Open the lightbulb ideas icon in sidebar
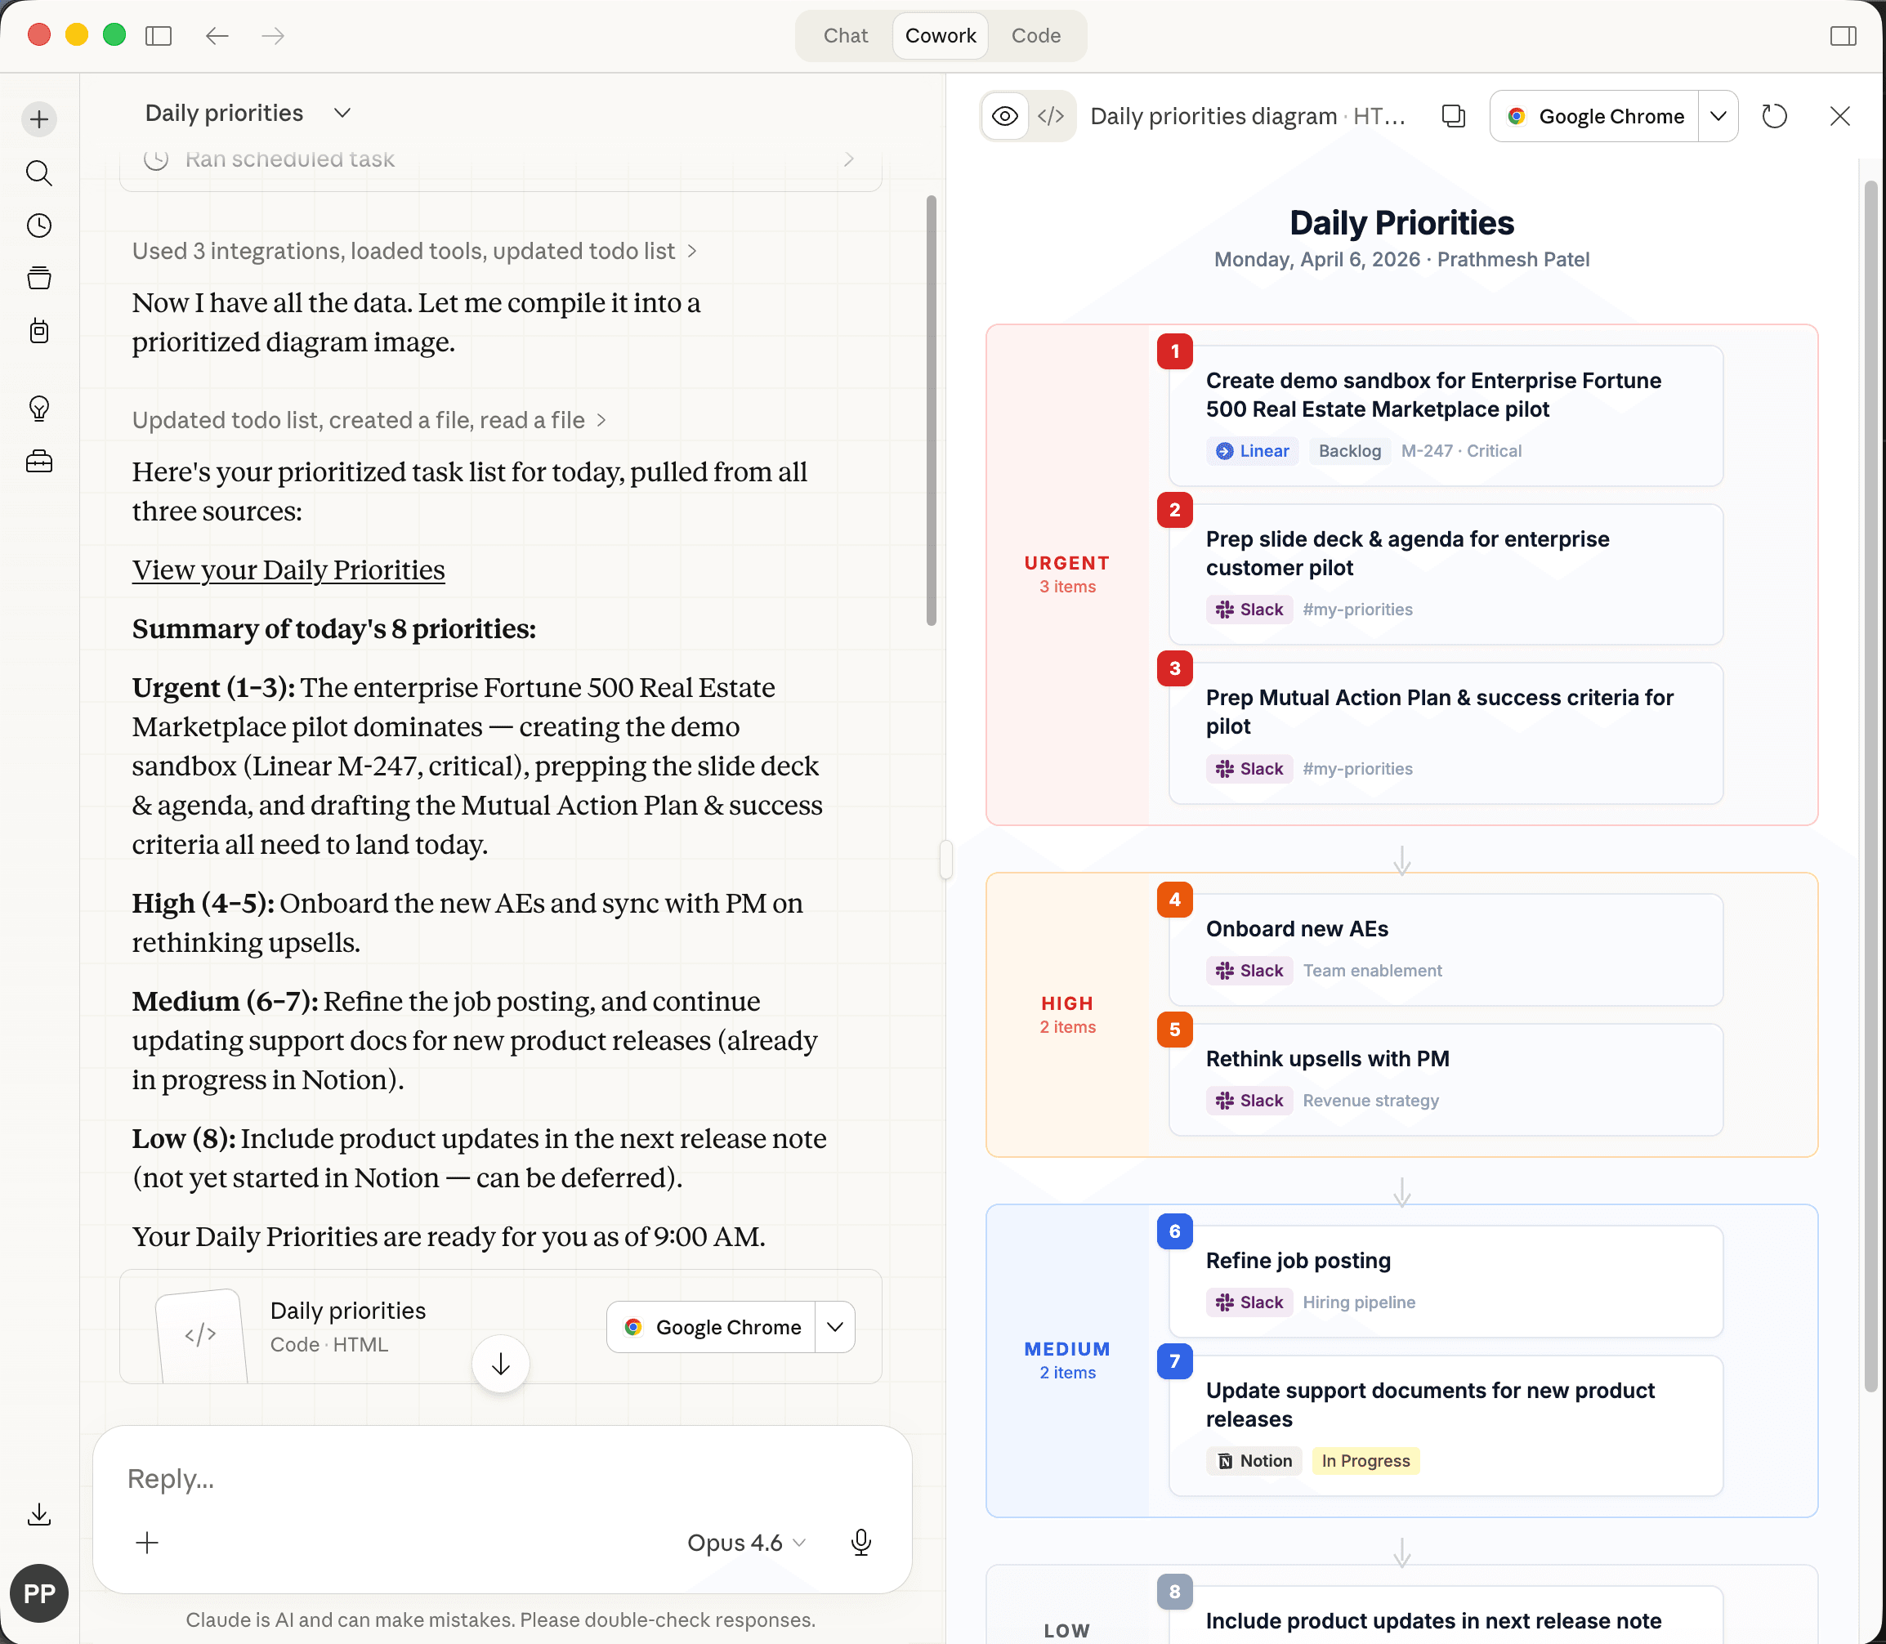 click(x=39, y=409)
